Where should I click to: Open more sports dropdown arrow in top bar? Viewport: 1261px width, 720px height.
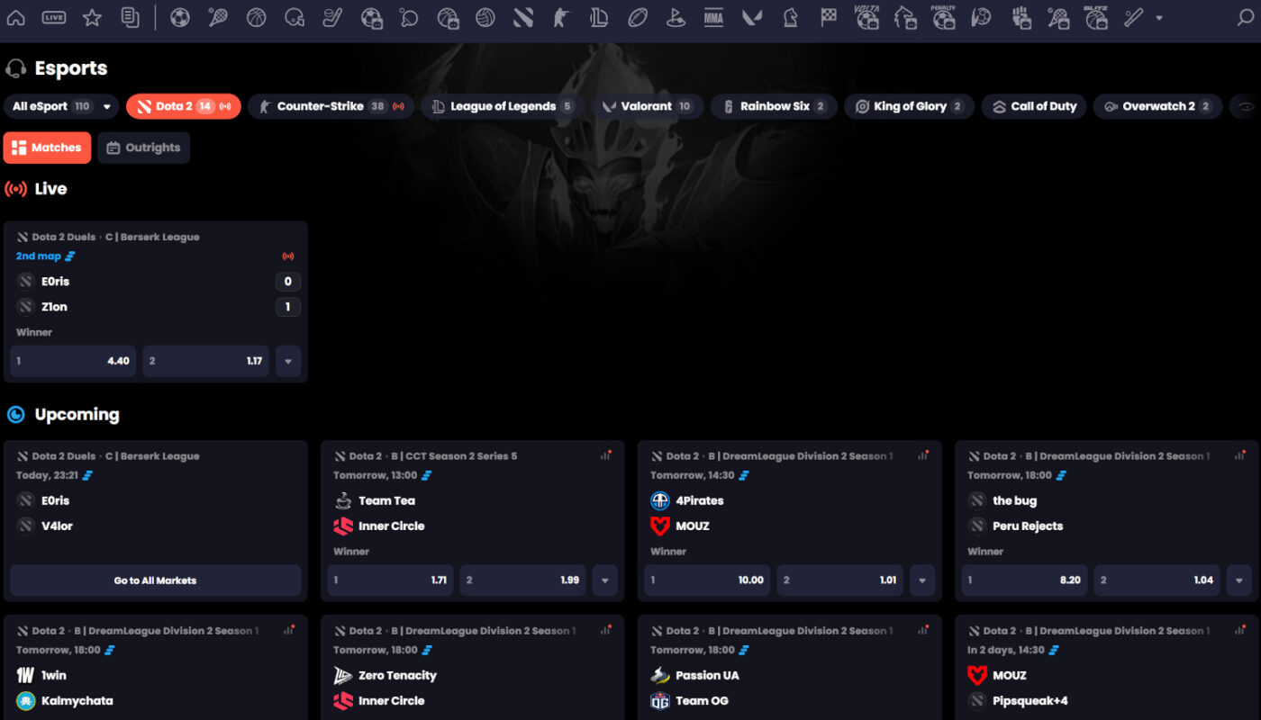(x=1158, y=18)
